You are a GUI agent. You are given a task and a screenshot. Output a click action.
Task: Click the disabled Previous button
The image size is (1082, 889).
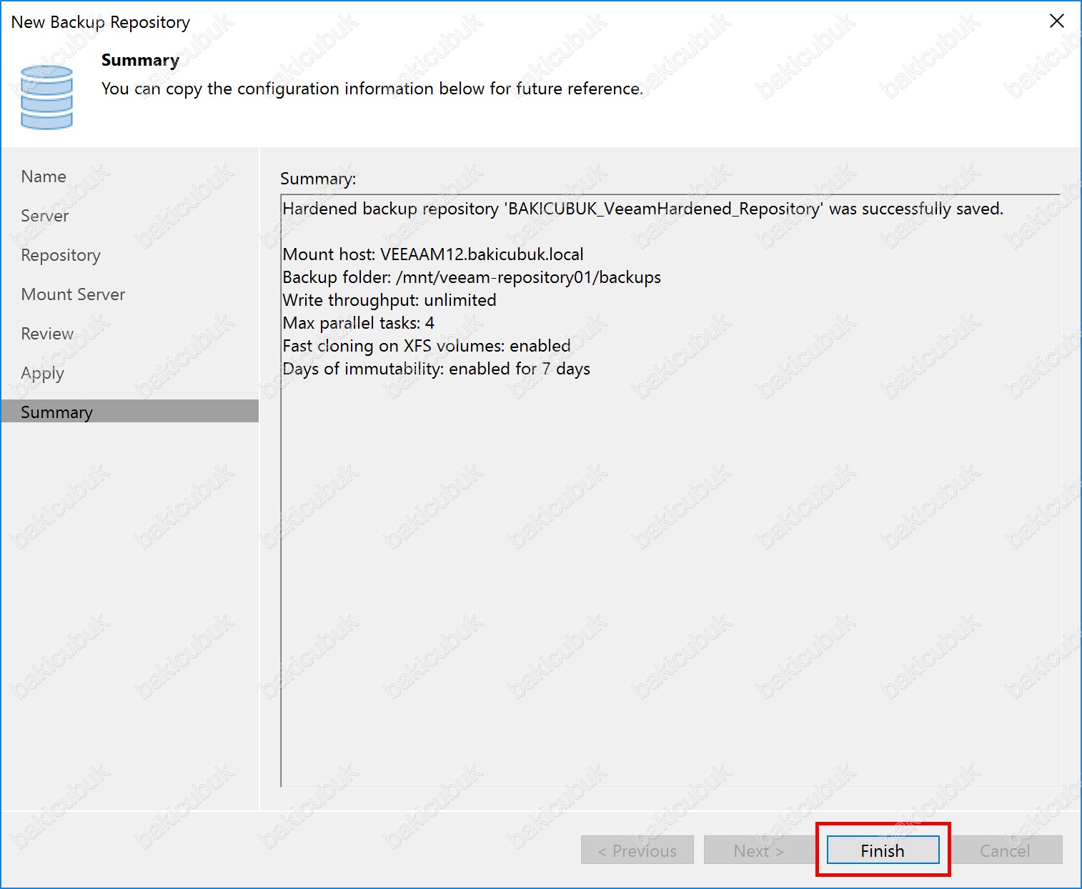tap(637, 850)
